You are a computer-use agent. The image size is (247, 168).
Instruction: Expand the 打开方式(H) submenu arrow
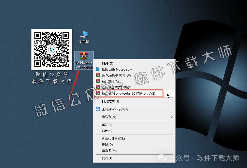[x=172, y=101]
